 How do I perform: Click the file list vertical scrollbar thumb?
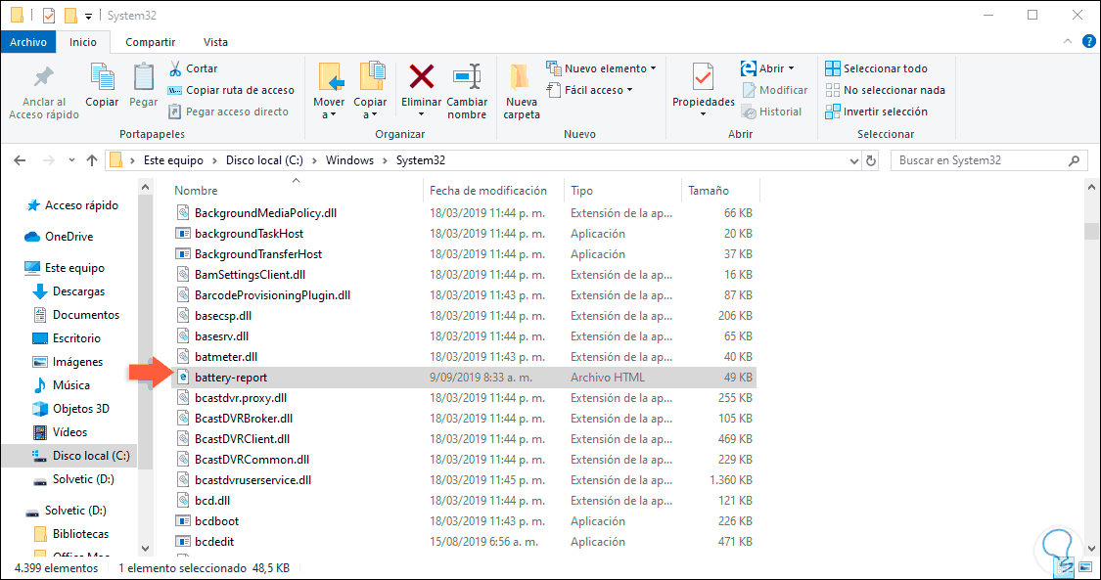pos(1091,232)
